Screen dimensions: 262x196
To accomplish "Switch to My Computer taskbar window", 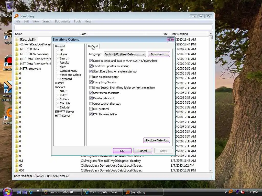I will pyautogui.click(x=102, y=192).
